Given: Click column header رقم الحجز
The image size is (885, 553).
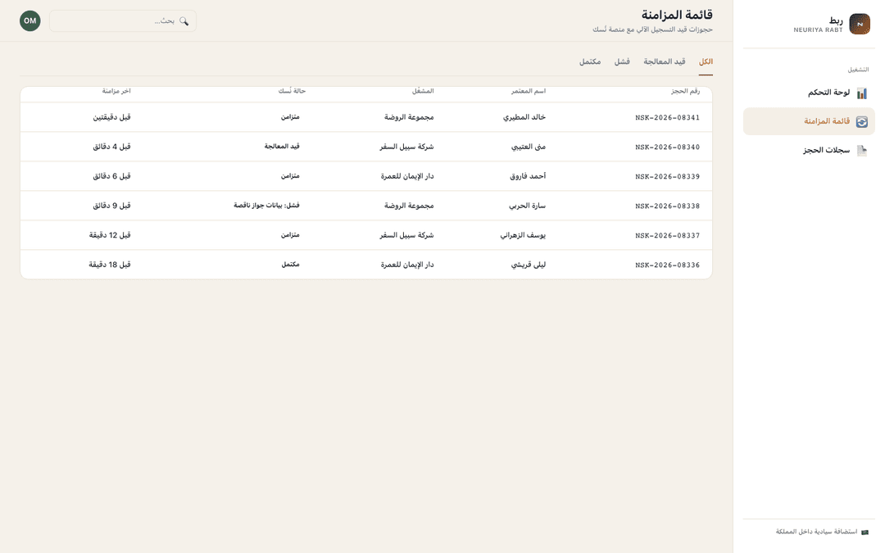Looking at the screenshot, I should [685, 91].
